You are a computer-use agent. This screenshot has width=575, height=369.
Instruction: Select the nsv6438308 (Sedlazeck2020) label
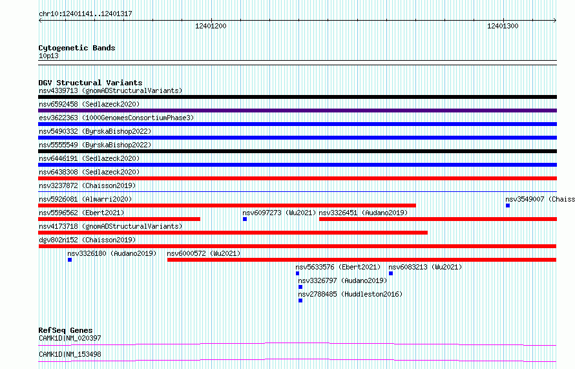coord(89,172)
